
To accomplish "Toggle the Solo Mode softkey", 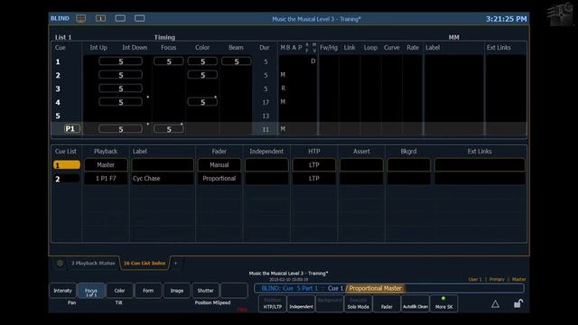I will [x=358, y=303].
